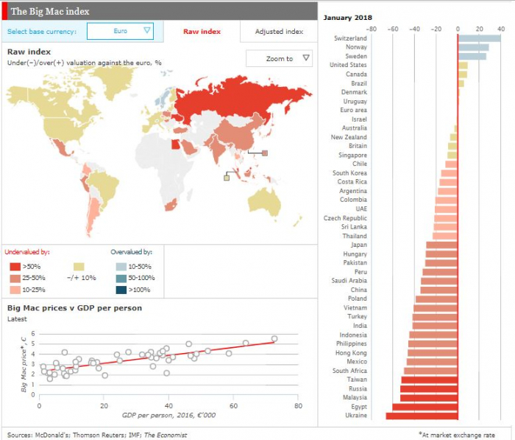This screenshot has width=515, height=440.
Task: Click the 'The Big Mac index' title
Action: tap(50, 12)
